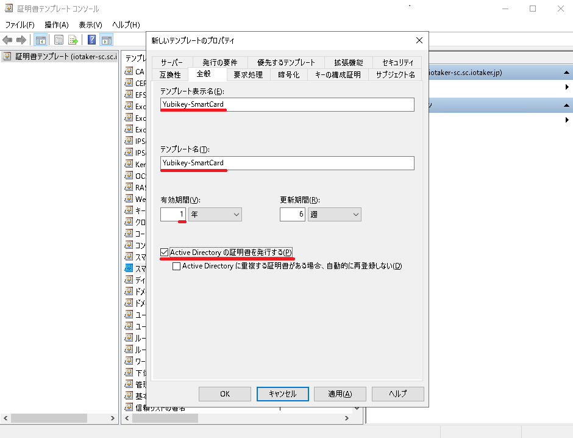573x438 pixels.
Task: Click the OK button
Action: click(225, 394)
